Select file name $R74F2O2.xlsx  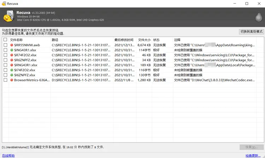coord(25,55)
